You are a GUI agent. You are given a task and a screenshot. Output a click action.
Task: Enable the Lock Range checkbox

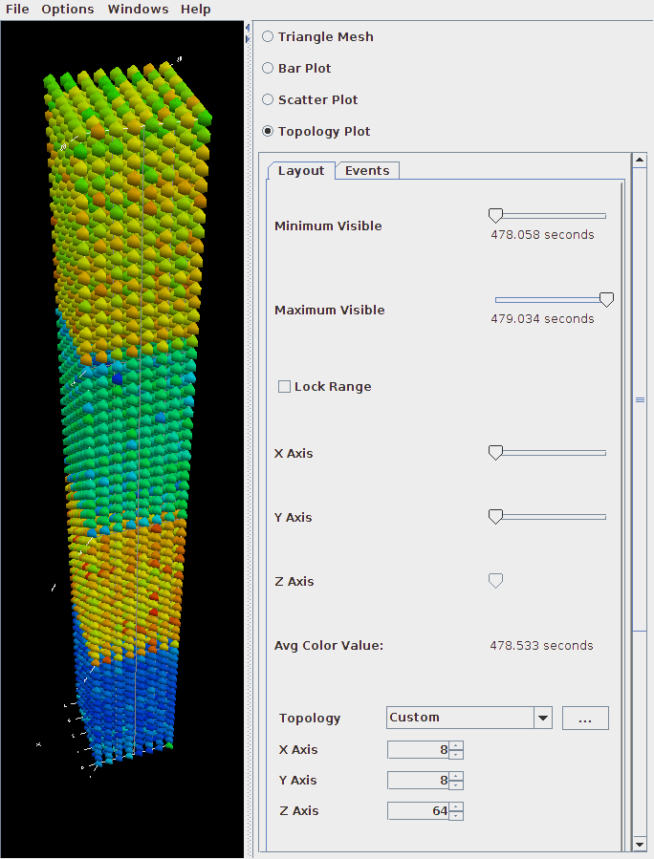click(x=284, y=387)
